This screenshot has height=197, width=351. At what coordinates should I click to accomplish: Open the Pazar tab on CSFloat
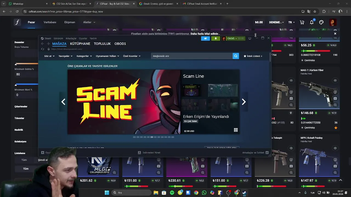(x=31, y=22)
